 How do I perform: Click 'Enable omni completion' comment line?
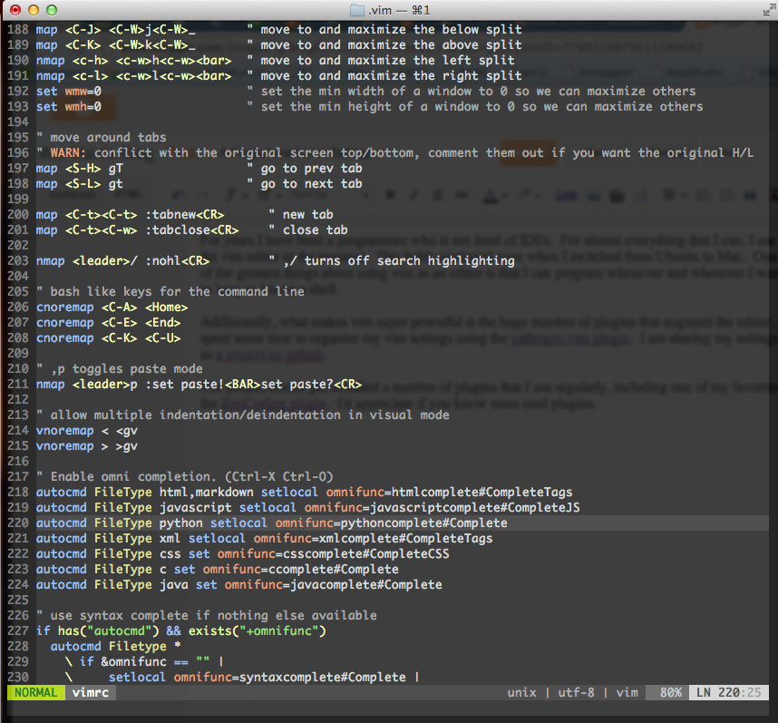[x=185, y=476]
